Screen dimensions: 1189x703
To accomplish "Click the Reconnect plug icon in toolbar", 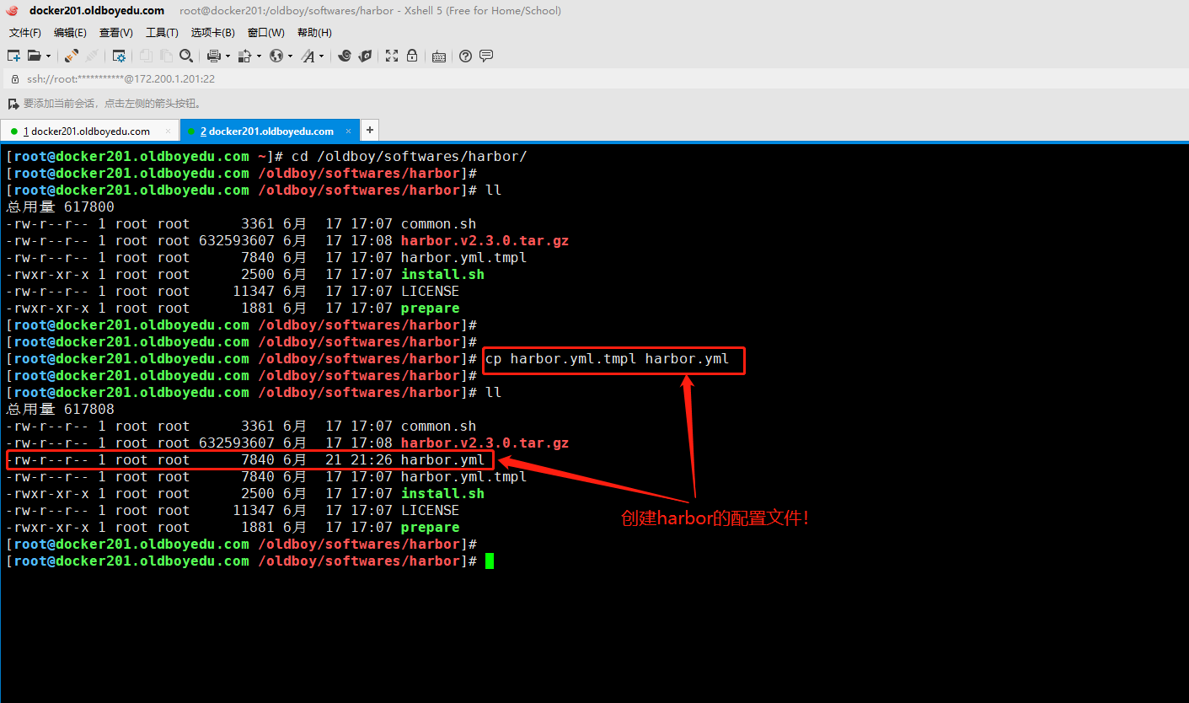I will (72, 56).
